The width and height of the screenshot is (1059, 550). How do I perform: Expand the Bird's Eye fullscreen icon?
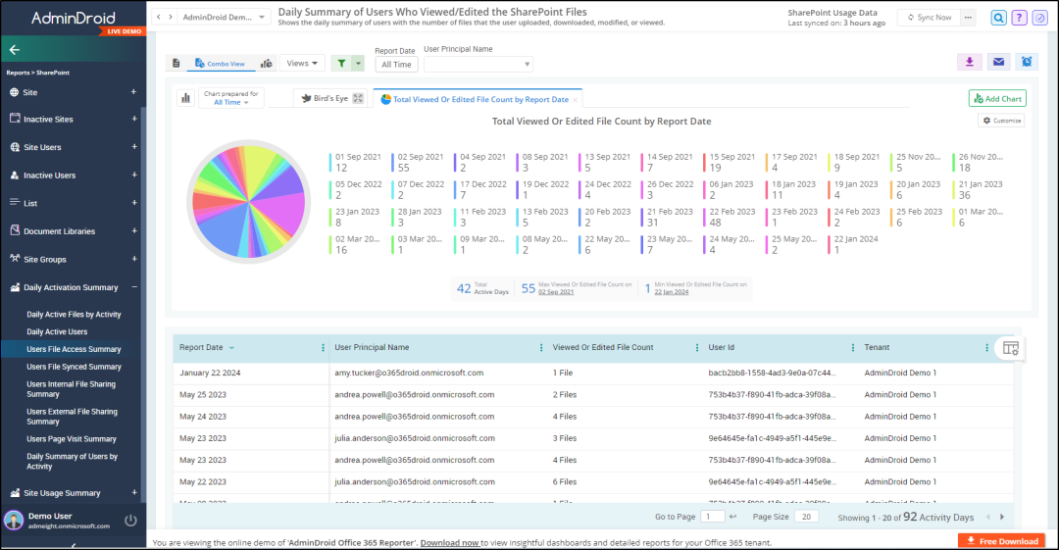point(358,99)
